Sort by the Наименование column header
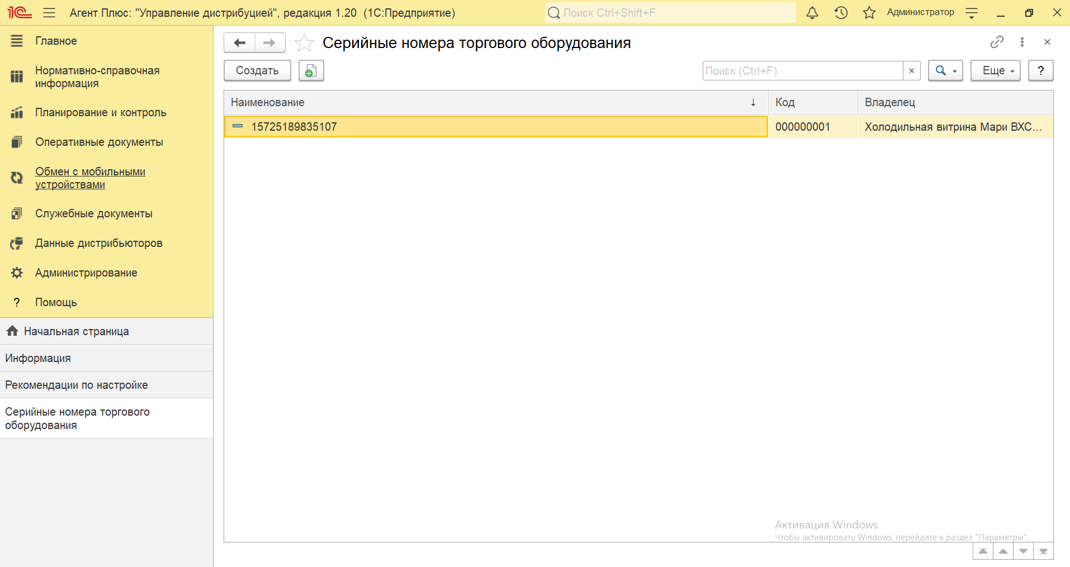This screenshot has height=567, width=1070. coord(496,102)
